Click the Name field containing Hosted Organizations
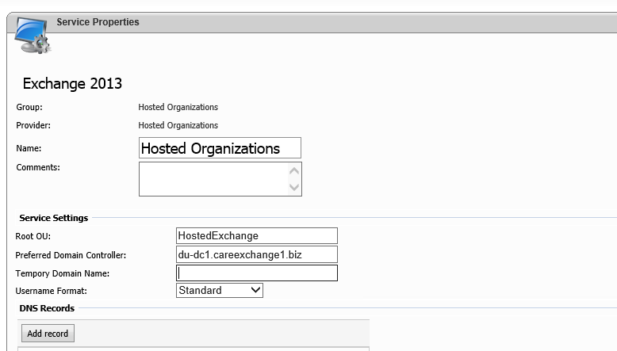Image resolution: width=617 pixels, height=351 pixels. pos(220,148)
